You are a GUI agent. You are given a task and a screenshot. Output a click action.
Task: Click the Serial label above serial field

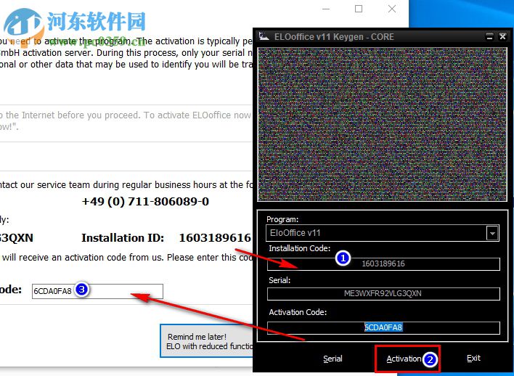point(280,280)
